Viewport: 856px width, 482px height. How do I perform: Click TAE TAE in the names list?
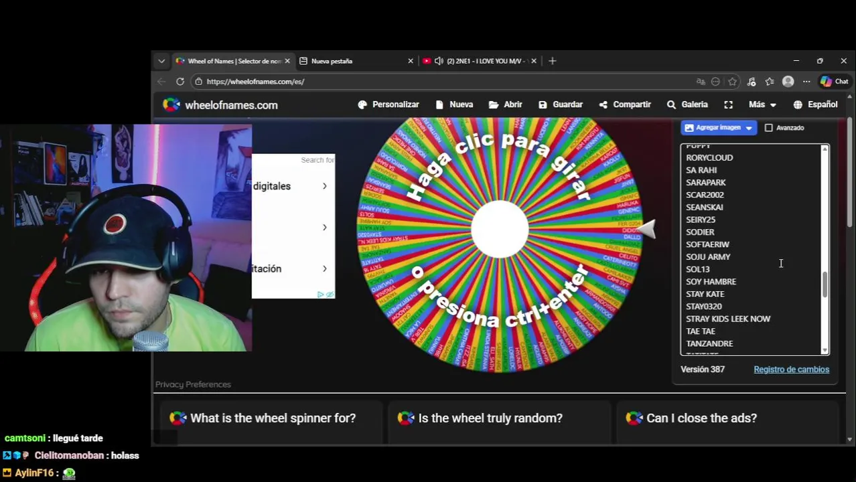(x=701, y=331)
